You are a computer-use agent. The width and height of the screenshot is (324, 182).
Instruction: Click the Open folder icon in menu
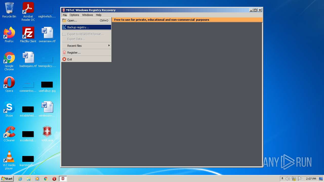click(64, 20)
